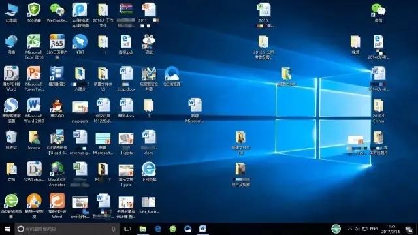Select the This PC desktop icon
Image resolution: width=418 pixels, height=235 pixels.
click(x=11, y=13)
